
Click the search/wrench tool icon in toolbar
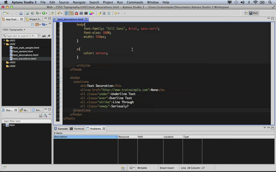[58, 13]
